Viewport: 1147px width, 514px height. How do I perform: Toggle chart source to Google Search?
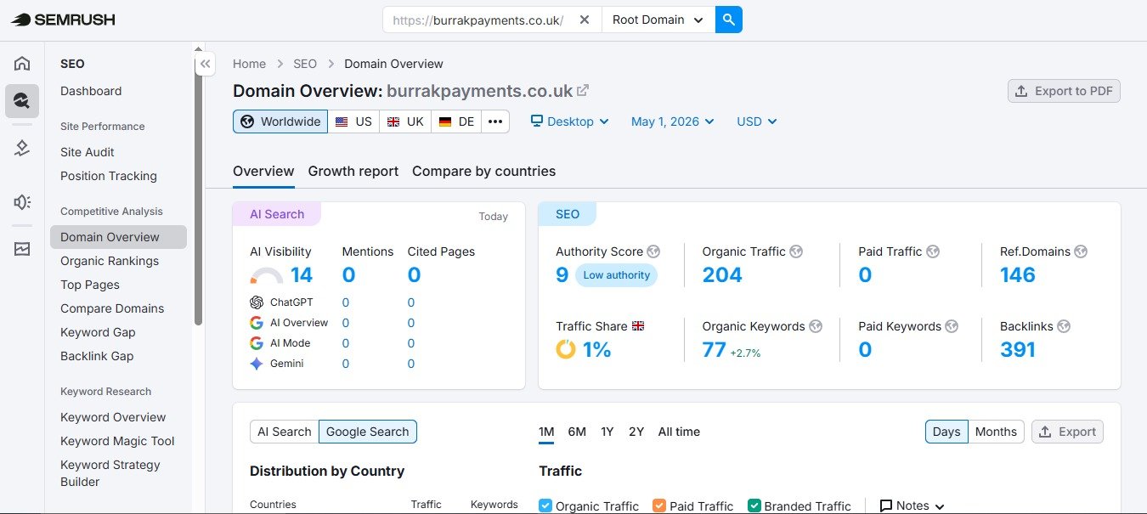pos(368,432)
